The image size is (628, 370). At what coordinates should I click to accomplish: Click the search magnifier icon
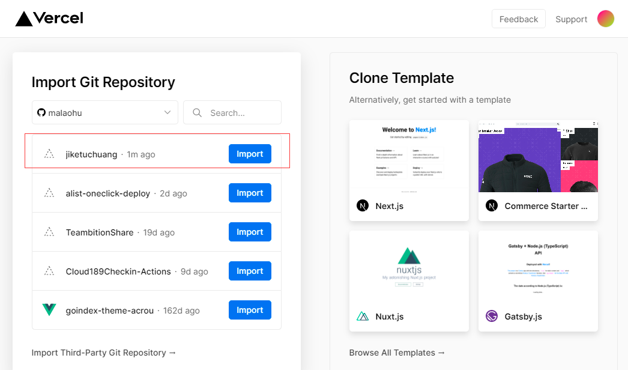(197, 113)
